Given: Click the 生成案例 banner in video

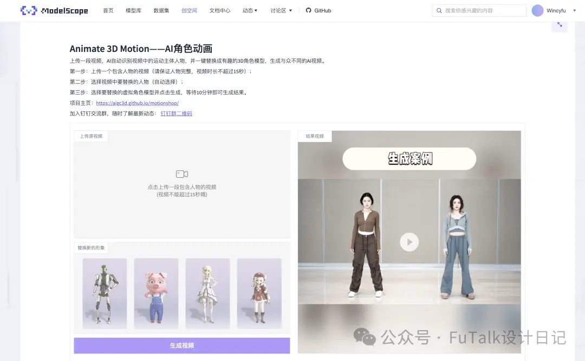Looking at the screenshot, I should [409, 158].
